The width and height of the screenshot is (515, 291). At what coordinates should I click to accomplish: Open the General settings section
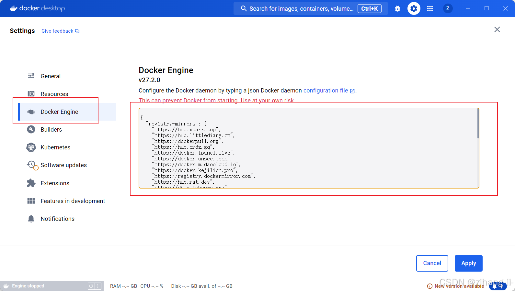67,76
